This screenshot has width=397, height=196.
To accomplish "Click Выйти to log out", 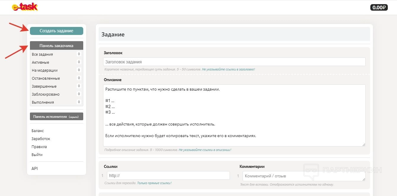I will pyautogui.click(x=37, y=155).
